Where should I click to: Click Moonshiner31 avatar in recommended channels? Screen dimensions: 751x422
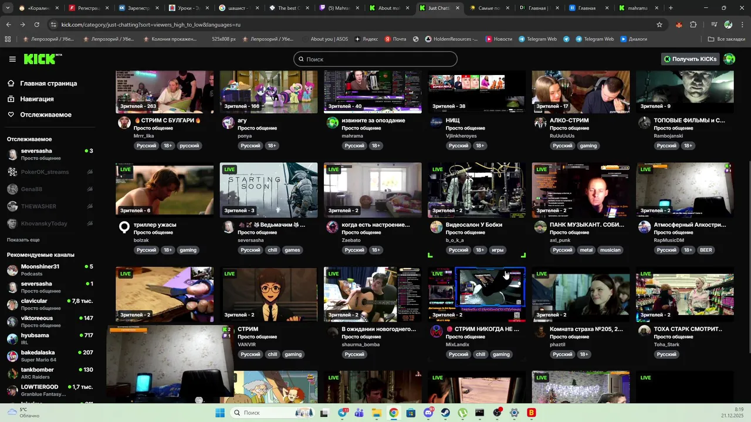pyautogui.click(x=12, y=270)
